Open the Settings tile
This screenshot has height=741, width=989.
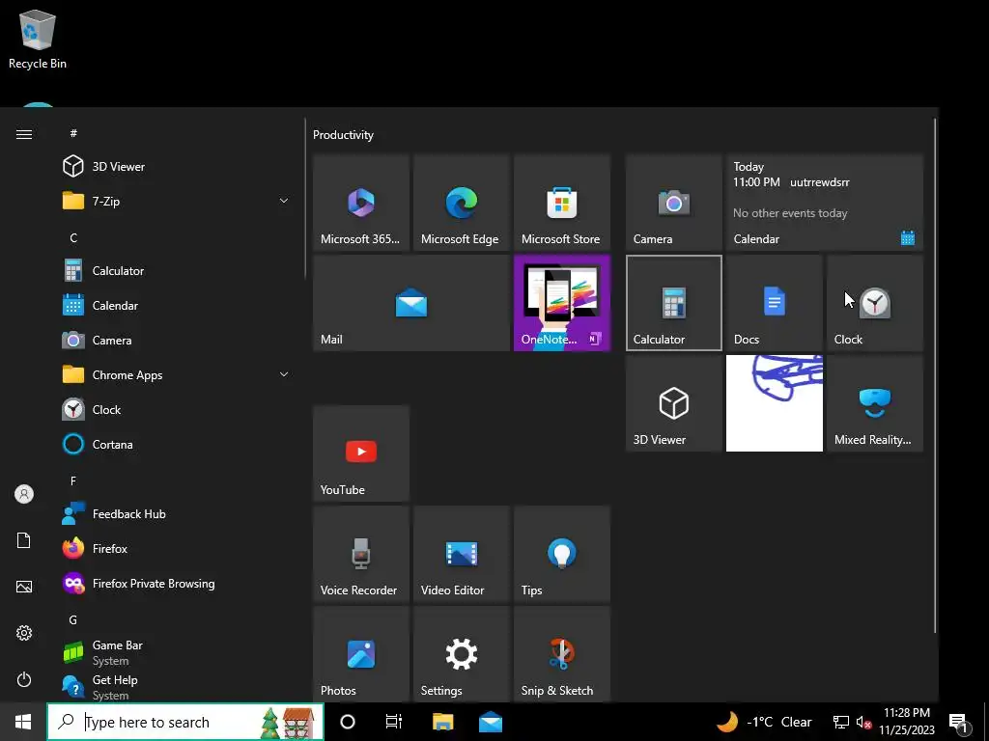tap(461, 654)
